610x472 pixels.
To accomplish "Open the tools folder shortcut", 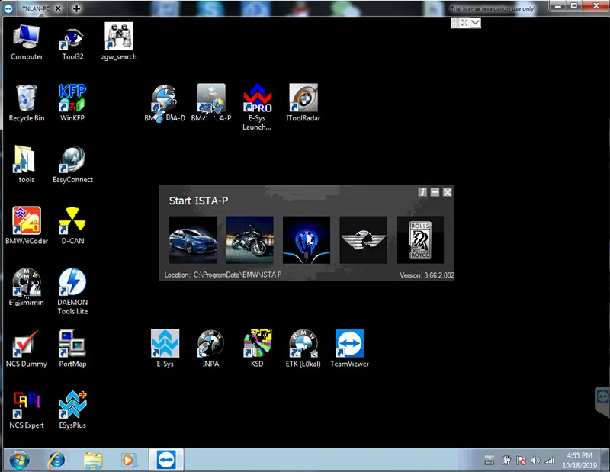I will coord(27,165).
